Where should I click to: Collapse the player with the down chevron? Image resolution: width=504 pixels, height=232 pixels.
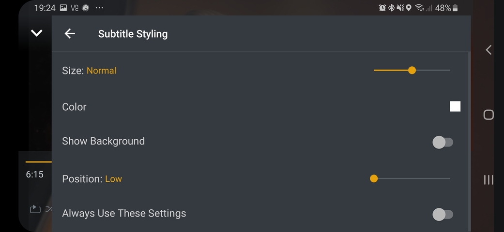(x=37, y=33)
